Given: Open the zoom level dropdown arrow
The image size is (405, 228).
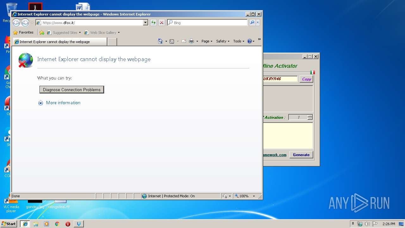Looking at the screenshot, I should click(x=254, y=196).
